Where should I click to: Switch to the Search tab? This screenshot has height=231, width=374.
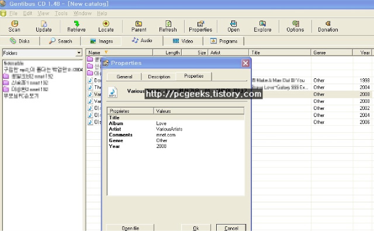pyautogui.click(x=61, y=41)
